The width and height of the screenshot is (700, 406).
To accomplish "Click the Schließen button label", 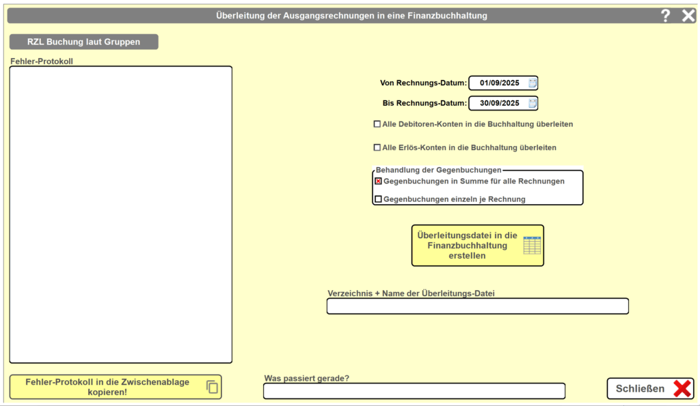I will point(640,389).
